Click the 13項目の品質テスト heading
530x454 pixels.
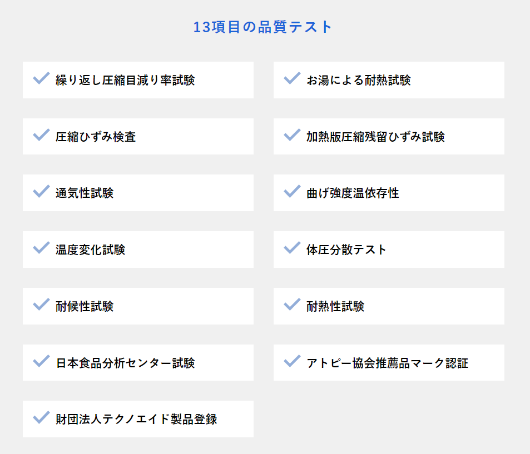pos(263,27)
